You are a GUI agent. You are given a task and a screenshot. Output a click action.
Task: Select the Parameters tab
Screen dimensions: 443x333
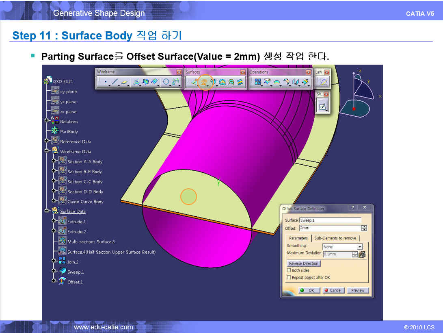298,238
